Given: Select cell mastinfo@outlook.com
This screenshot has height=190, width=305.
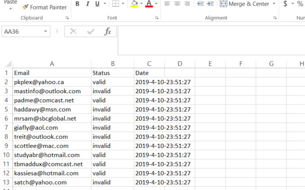Looking at the screenshot, I should [52, 91].
